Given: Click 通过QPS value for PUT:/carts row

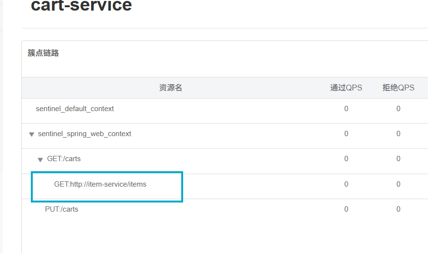Looking at the screenshot, I should 346,209.
